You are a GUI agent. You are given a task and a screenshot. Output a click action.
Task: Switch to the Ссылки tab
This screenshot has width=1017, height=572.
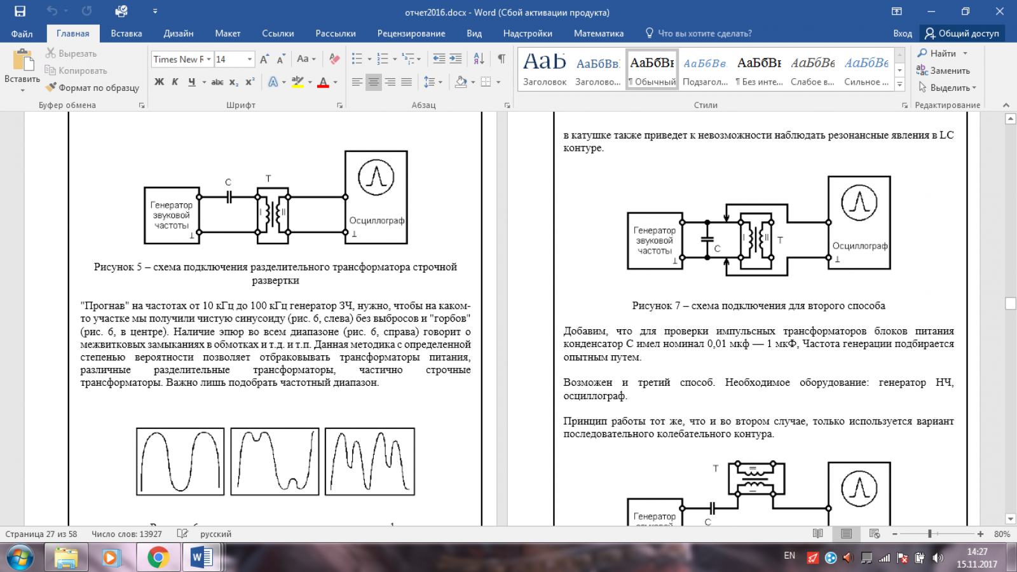(278, 33)
